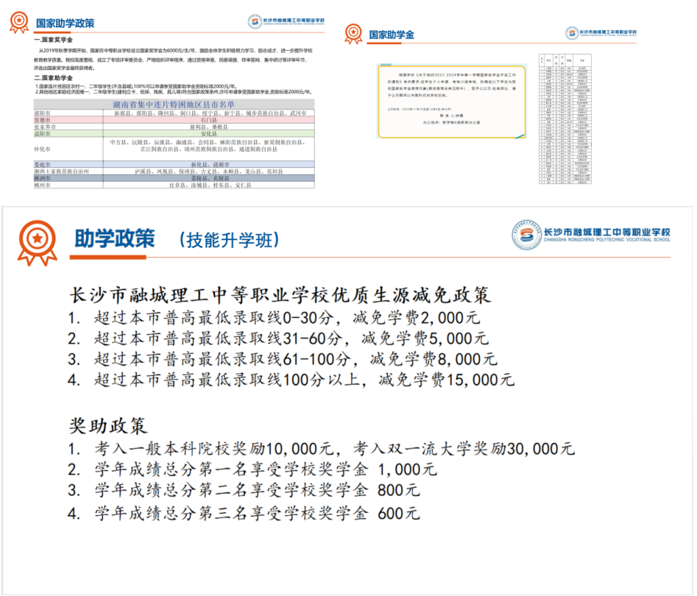Click the 湖南省集中连片特困地区县市名单 table header
Viewport: 697px width, 596px height.
[173, 105]
